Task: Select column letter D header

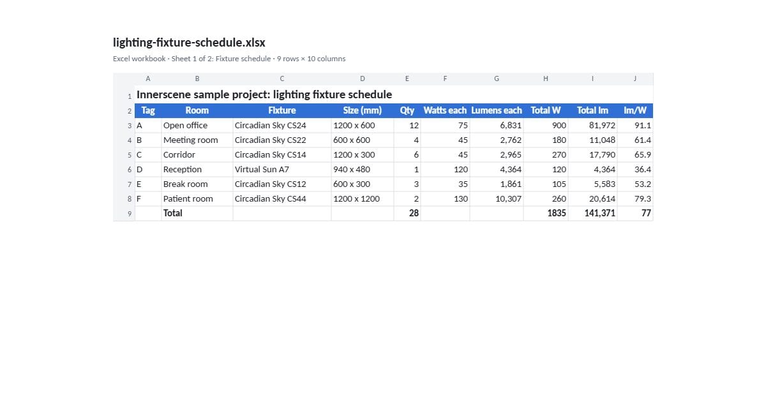Action: click(363, 79)
